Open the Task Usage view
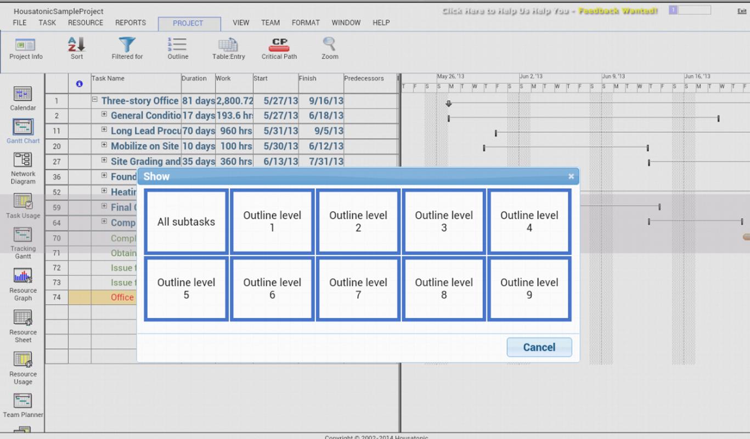 (23, 206)
